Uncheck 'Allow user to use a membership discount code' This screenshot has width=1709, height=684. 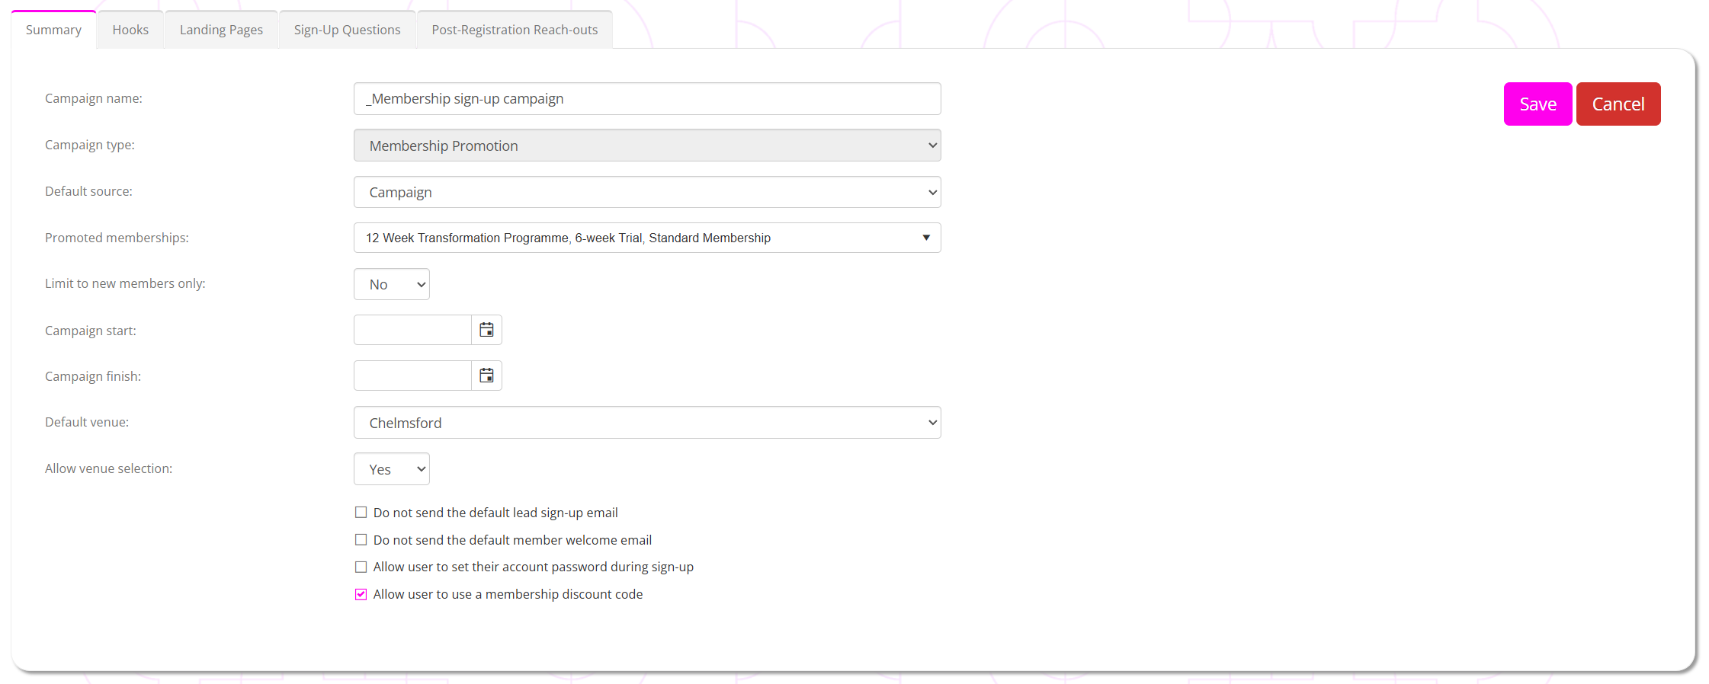[361, 594]
